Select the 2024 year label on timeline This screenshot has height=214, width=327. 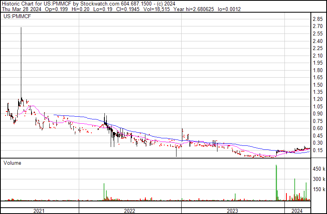[297, 211]
